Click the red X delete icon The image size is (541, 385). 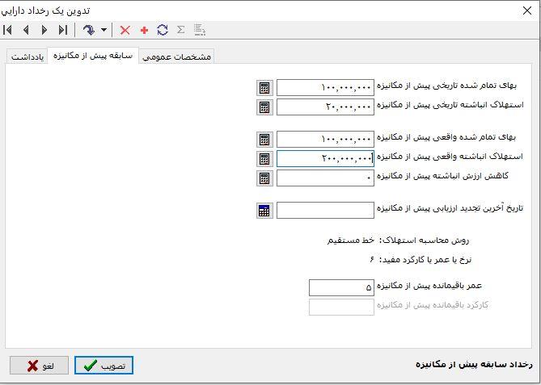(x=125, y=30)
